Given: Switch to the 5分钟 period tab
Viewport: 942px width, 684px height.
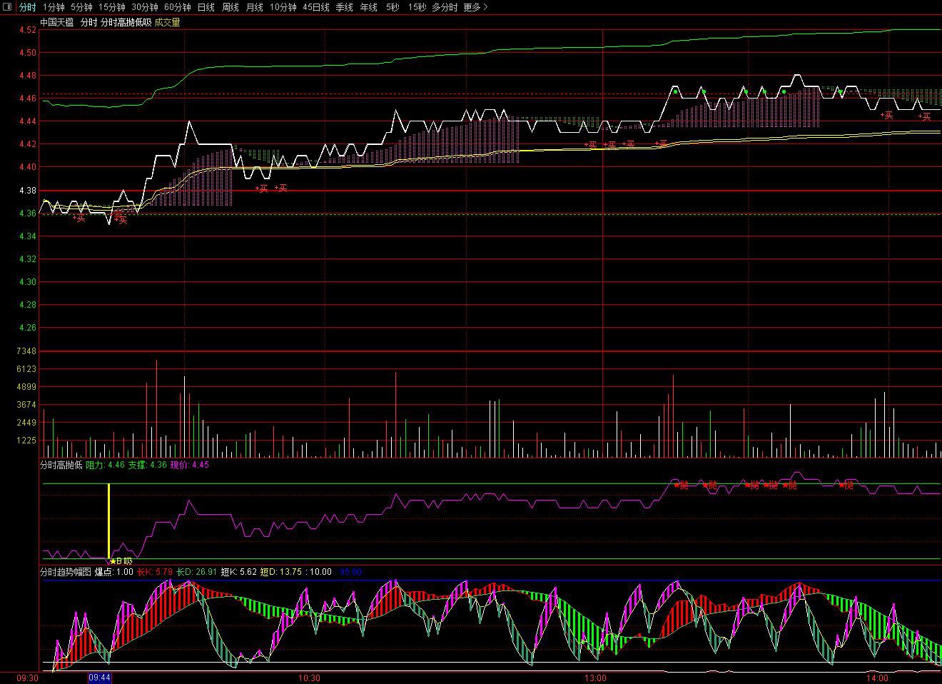Looking at the screenshot, I should [81, 7].
